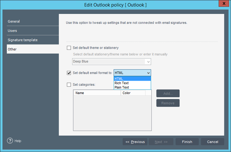Click the Set default email format label
231x152 pixels.
[92, 73]
